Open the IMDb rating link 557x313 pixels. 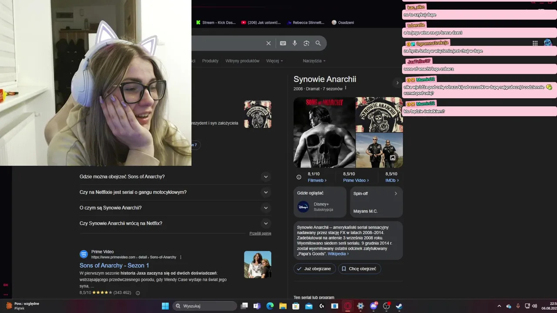tap(392, 180)
